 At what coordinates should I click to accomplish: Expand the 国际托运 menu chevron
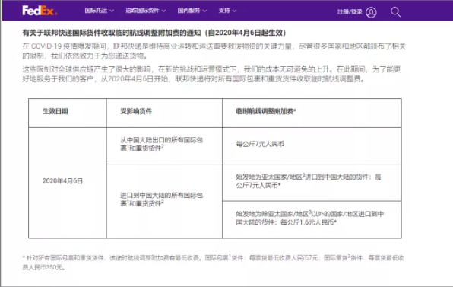coord(112,11)
